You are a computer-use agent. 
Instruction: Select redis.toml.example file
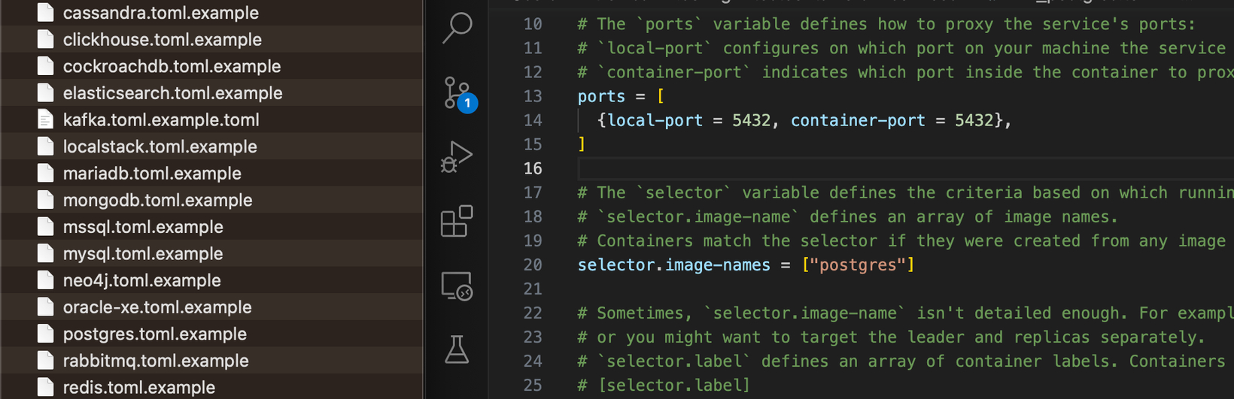pyautogui.click(x=211, y=388)
